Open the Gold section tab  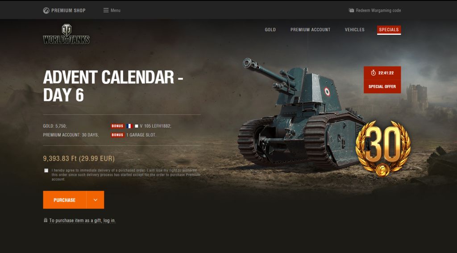point(270,30)
